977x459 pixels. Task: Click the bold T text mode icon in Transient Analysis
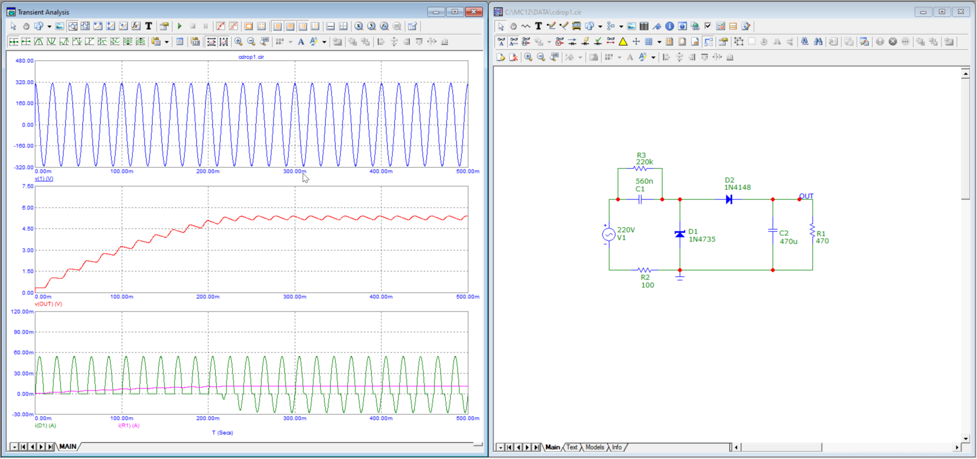coord(149,26)
